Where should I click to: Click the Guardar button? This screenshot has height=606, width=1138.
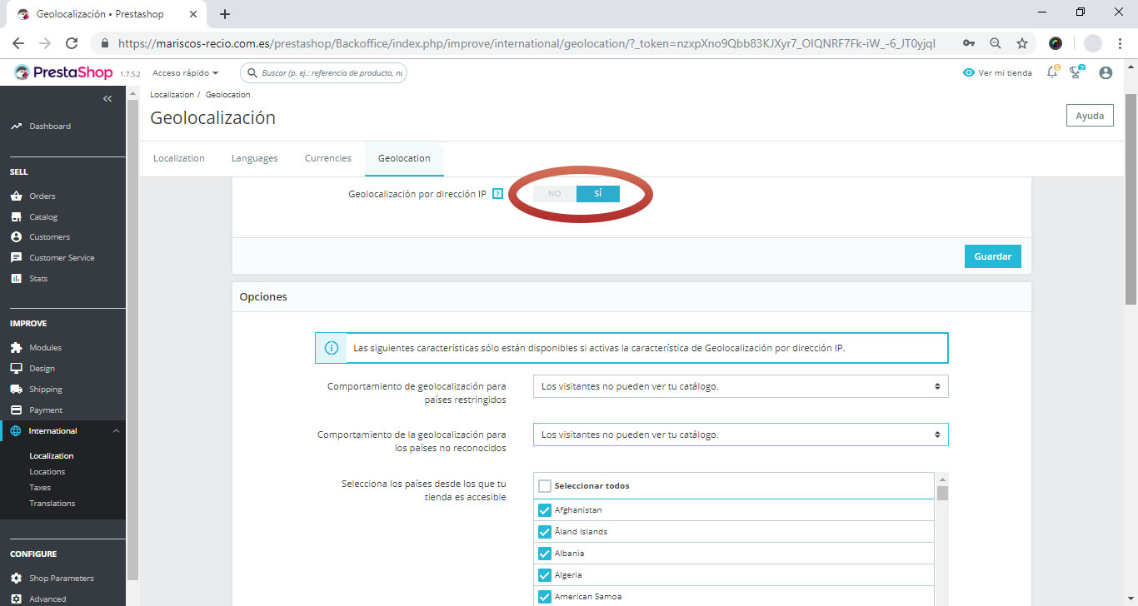[993, 256]
